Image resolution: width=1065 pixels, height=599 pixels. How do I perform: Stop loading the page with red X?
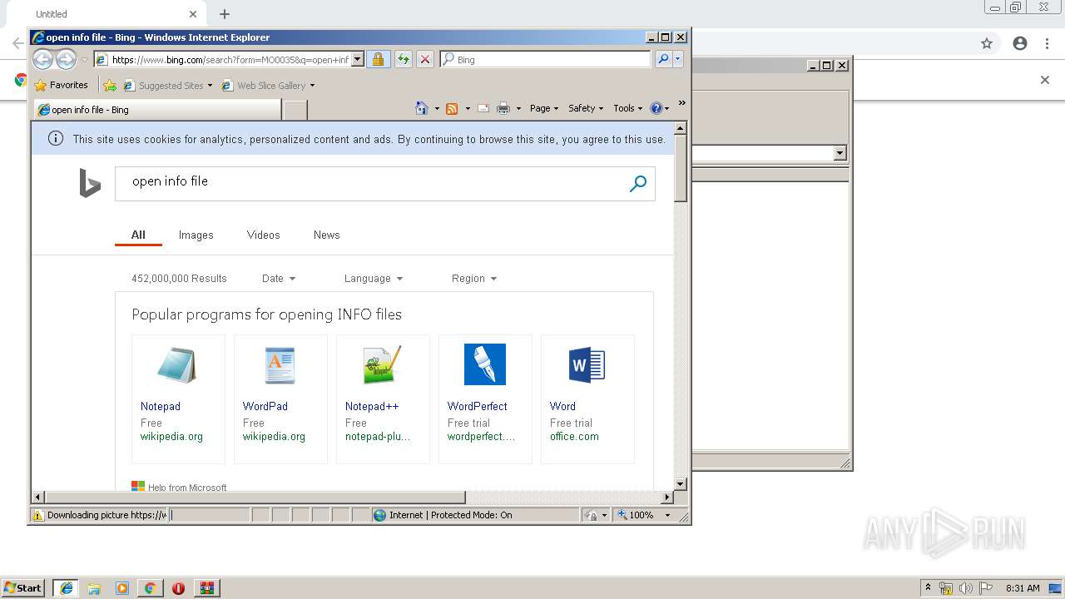click(425, 59)
